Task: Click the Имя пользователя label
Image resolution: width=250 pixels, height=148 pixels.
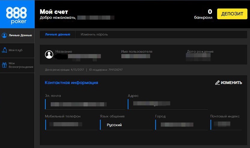Action: tap(137, 51)
